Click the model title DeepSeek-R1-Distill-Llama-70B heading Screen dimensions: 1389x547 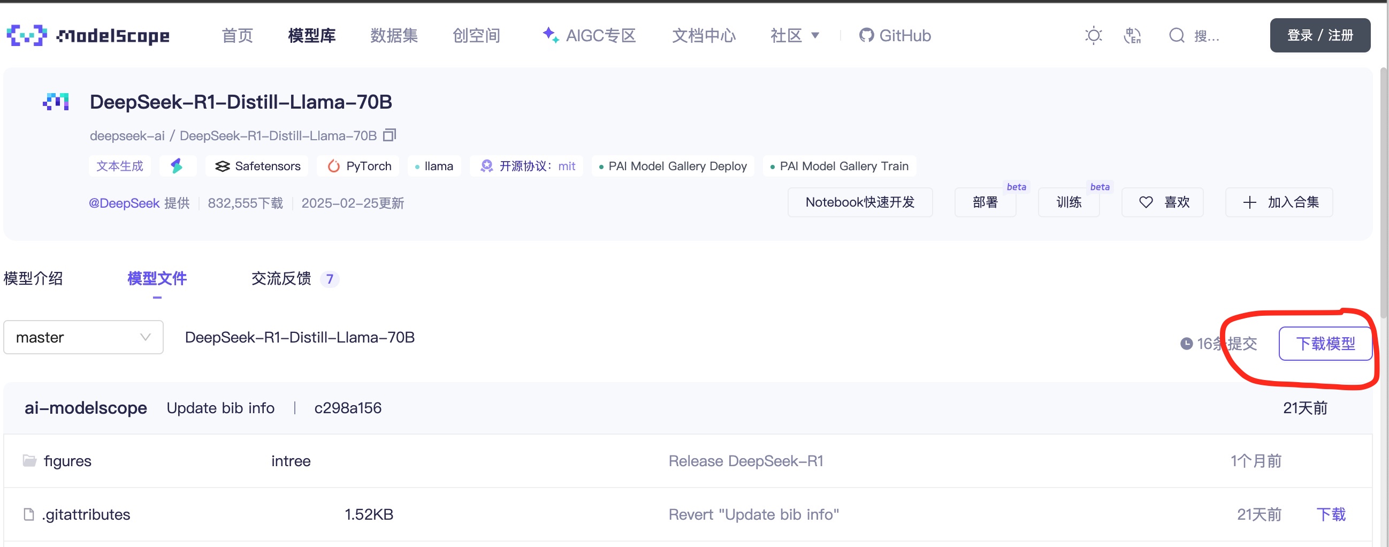240,102
